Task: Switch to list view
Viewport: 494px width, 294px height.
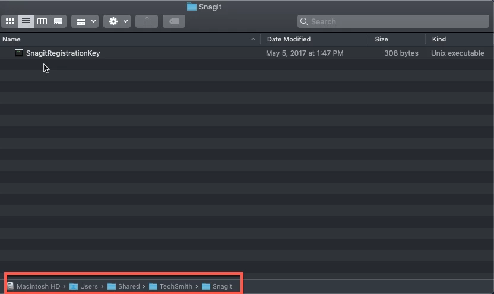Action: 26,21
